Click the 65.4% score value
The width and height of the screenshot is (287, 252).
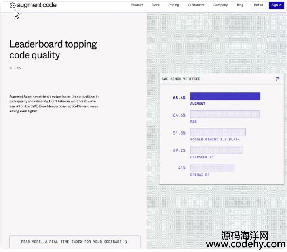[179, 98]
